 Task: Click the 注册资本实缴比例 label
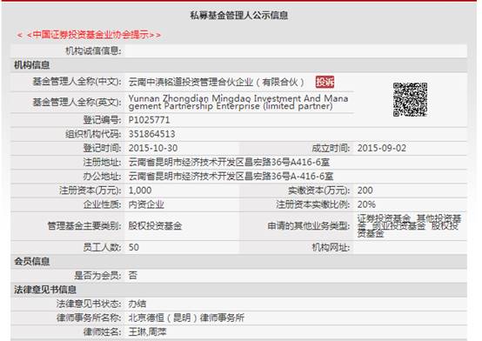(313, 204)
